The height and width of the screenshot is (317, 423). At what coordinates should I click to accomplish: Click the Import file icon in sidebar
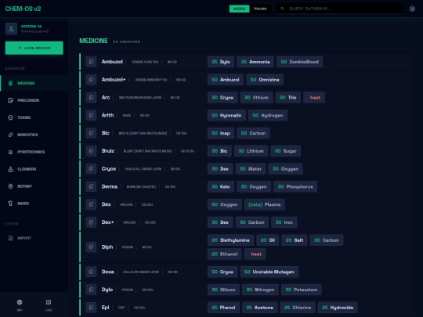10,238
